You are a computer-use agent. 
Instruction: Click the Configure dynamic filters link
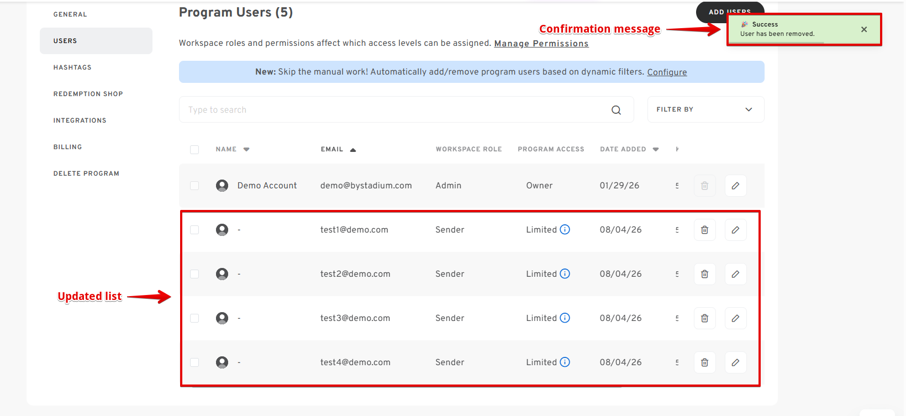[667, 72]
